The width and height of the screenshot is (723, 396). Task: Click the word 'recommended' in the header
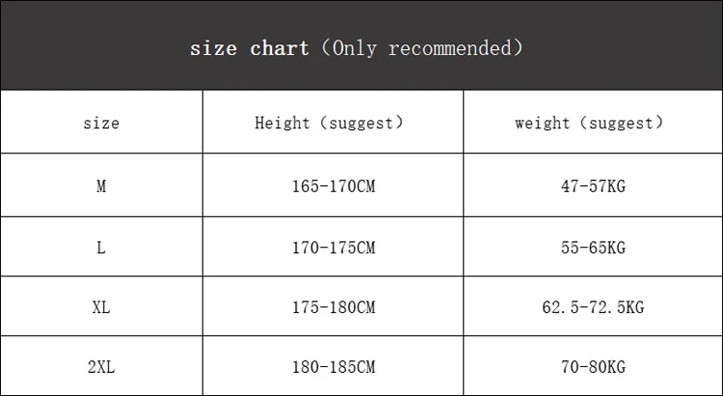pyautogui.click(x=447, y=47)
